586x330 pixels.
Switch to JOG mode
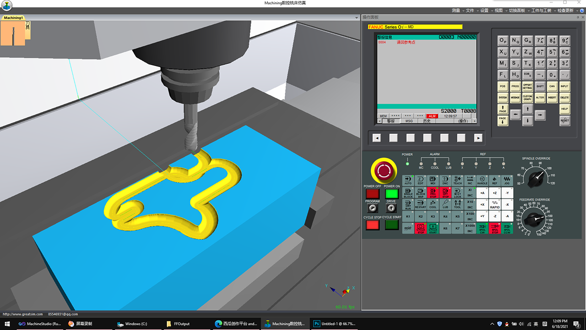pos(507,180)
